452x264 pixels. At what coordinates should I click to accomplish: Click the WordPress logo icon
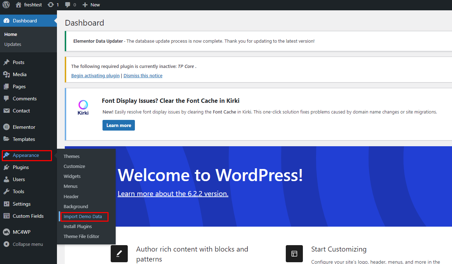click(x=6, y=5)
